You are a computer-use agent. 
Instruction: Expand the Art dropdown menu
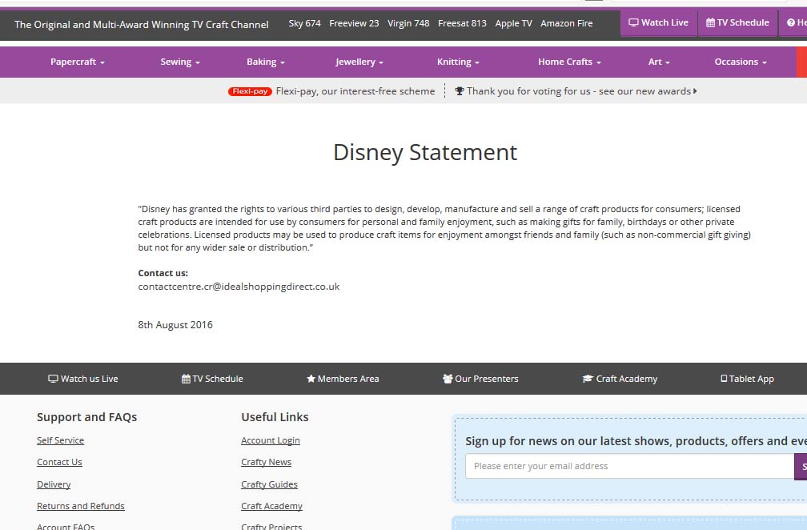point(659,62)
